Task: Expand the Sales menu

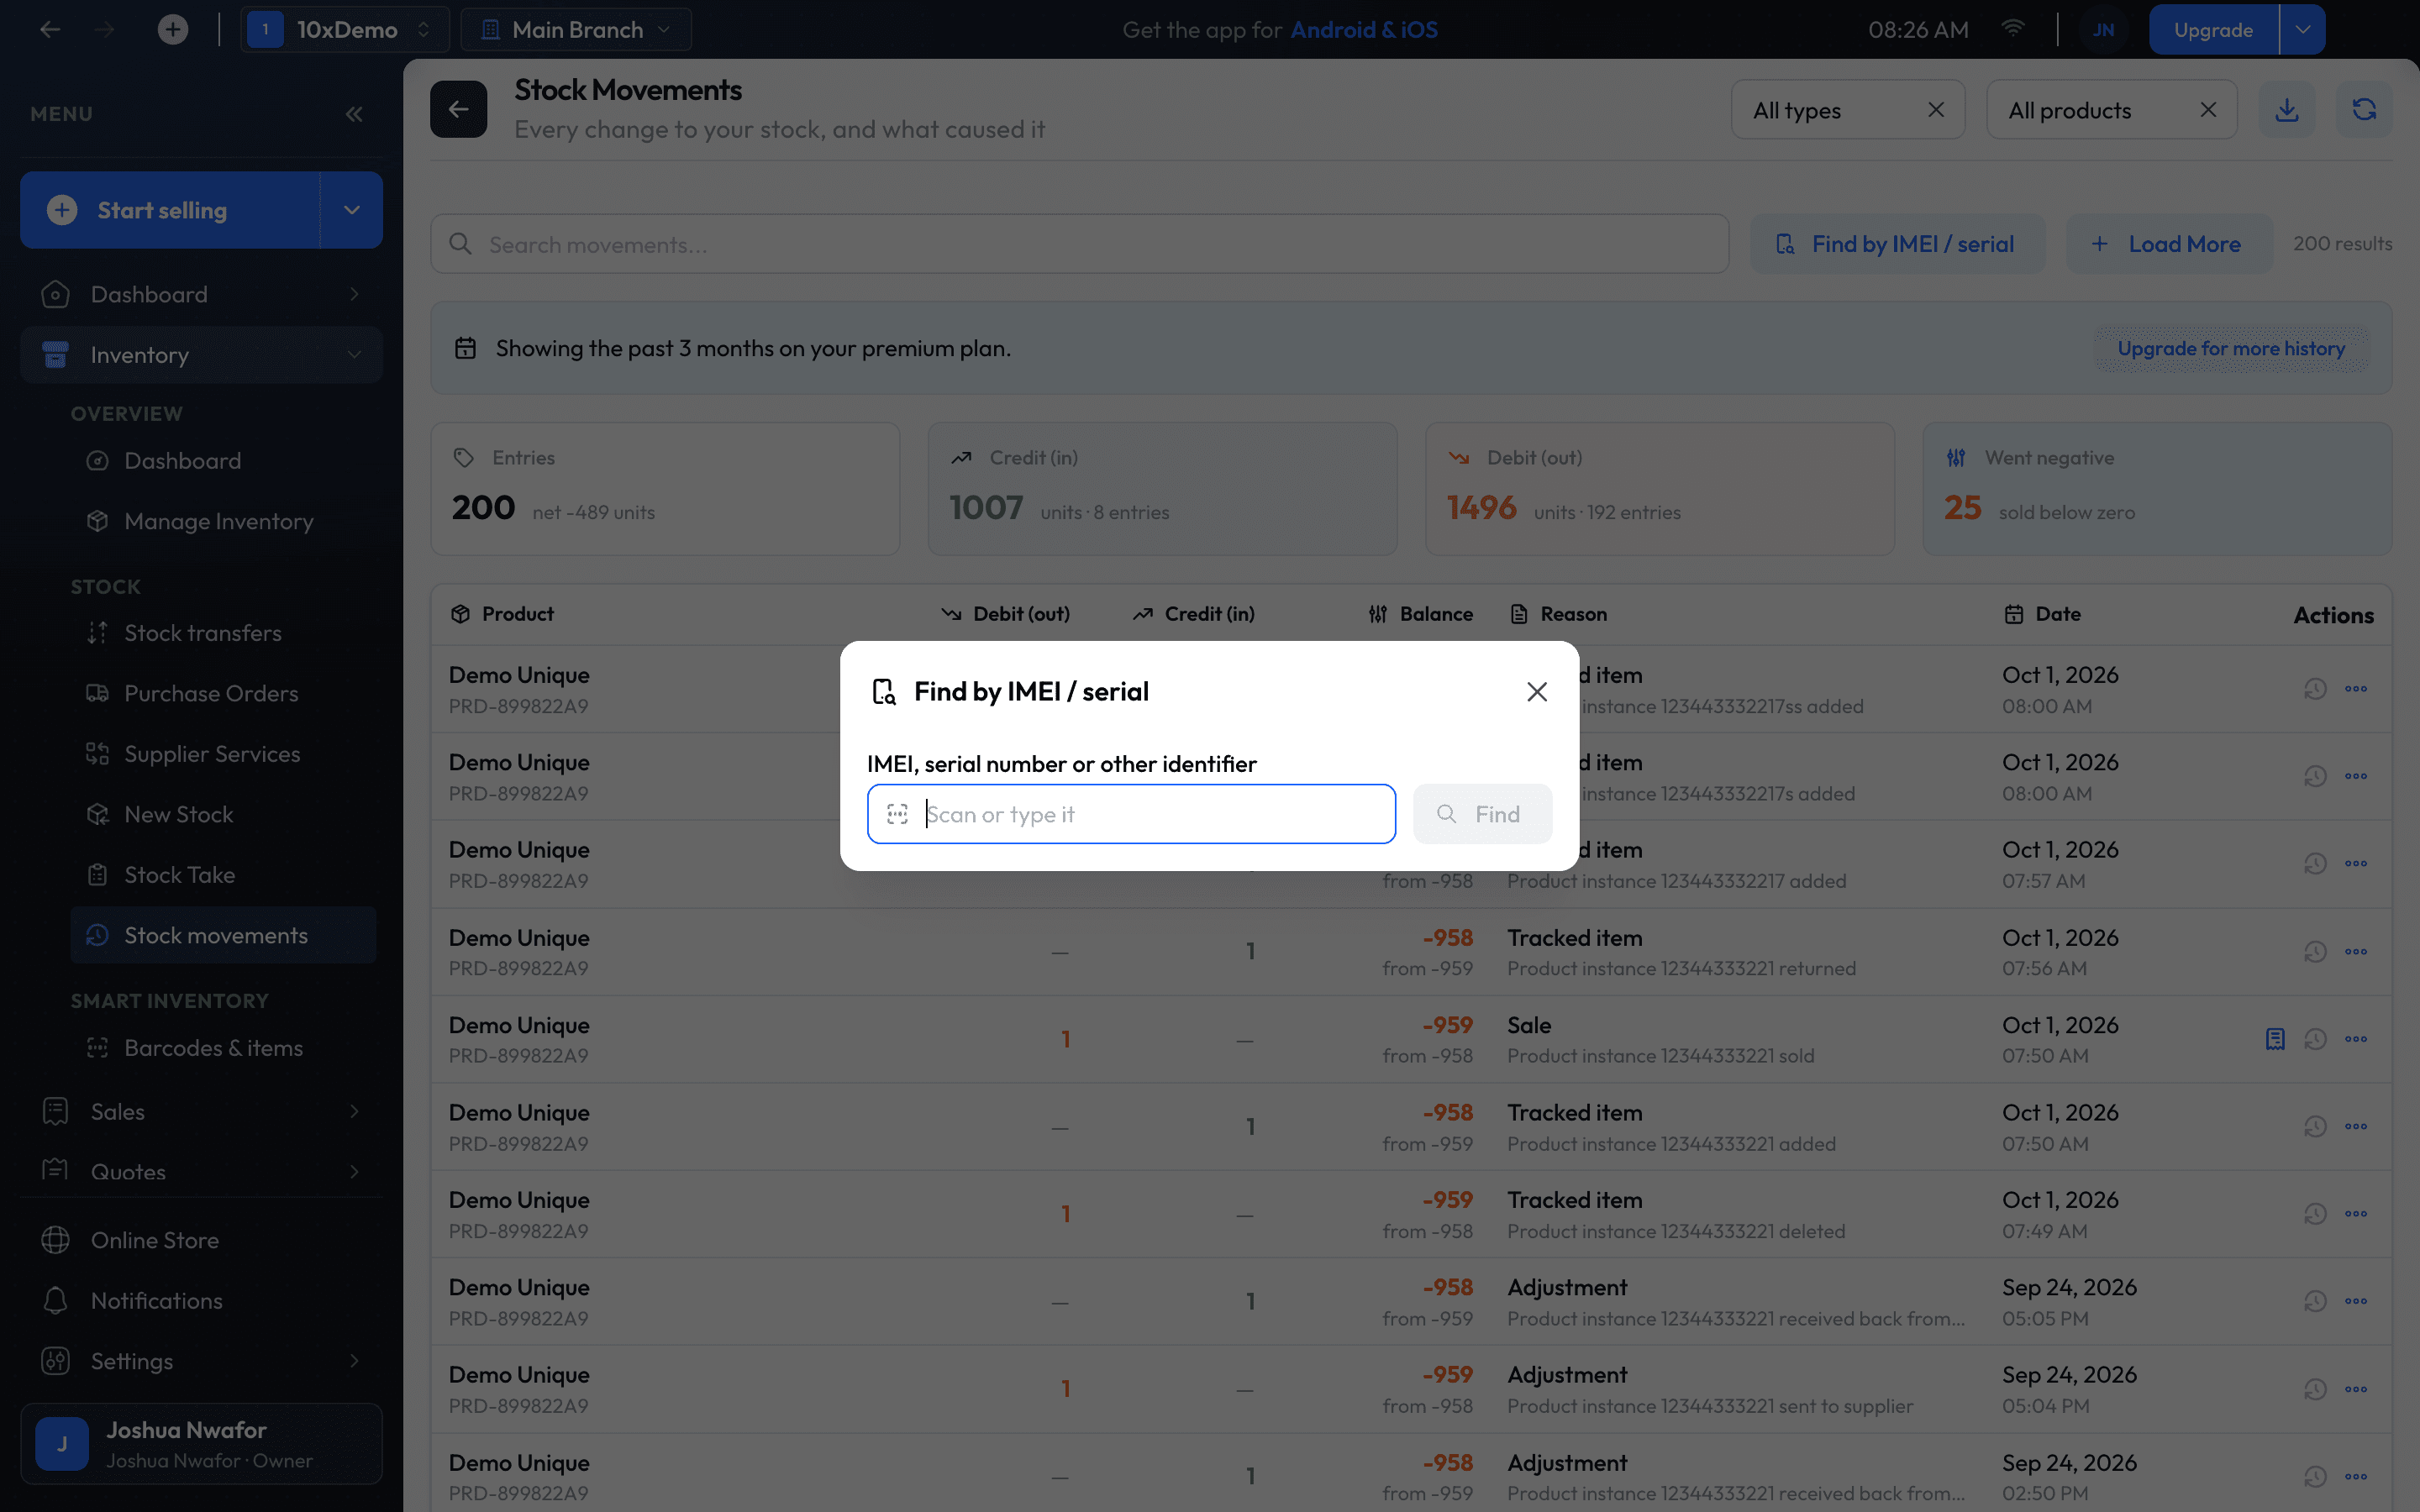Action: pos(201,1111)
